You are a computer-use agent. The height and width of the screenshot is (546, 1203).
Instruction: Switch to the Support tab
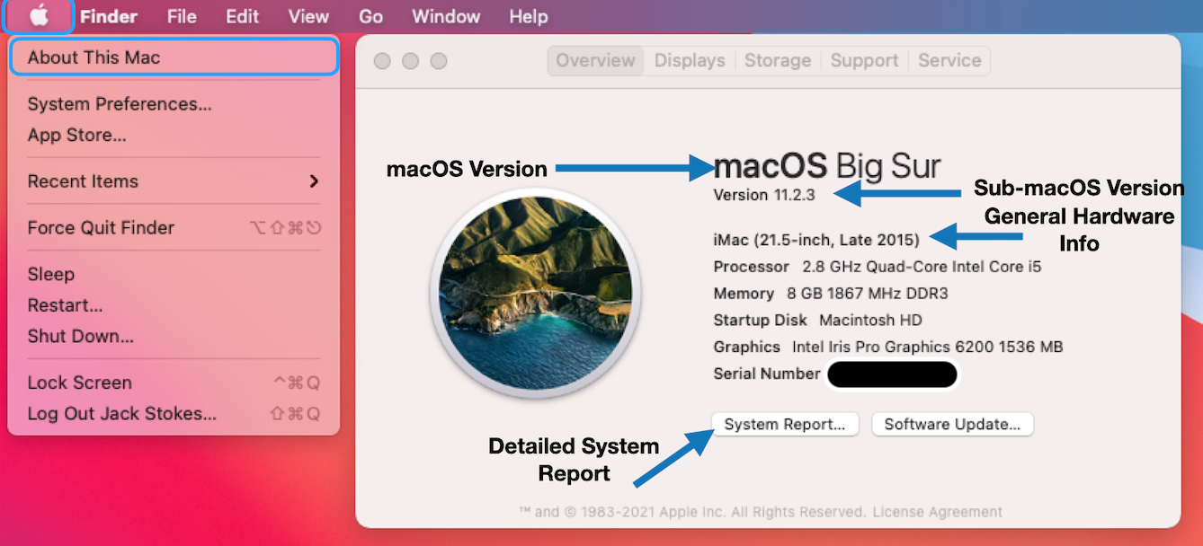pos(864,60)
